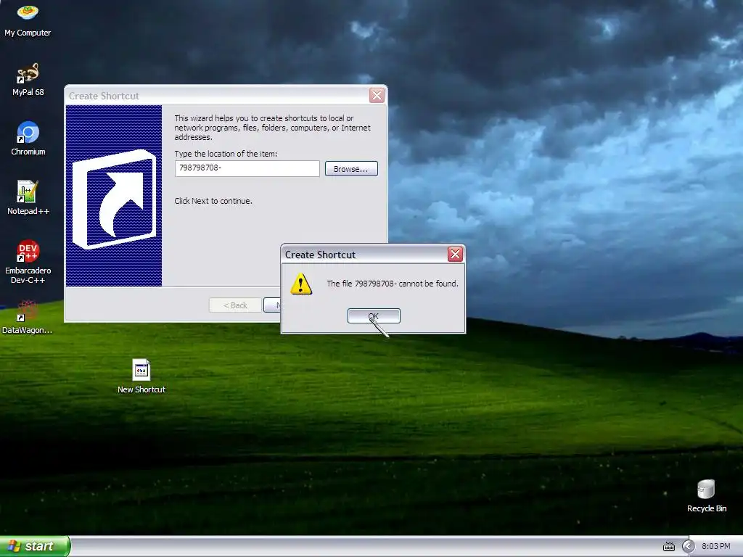Click the 'Click Next to continue.' text
The image size is (743, 557).
(213, 201)
